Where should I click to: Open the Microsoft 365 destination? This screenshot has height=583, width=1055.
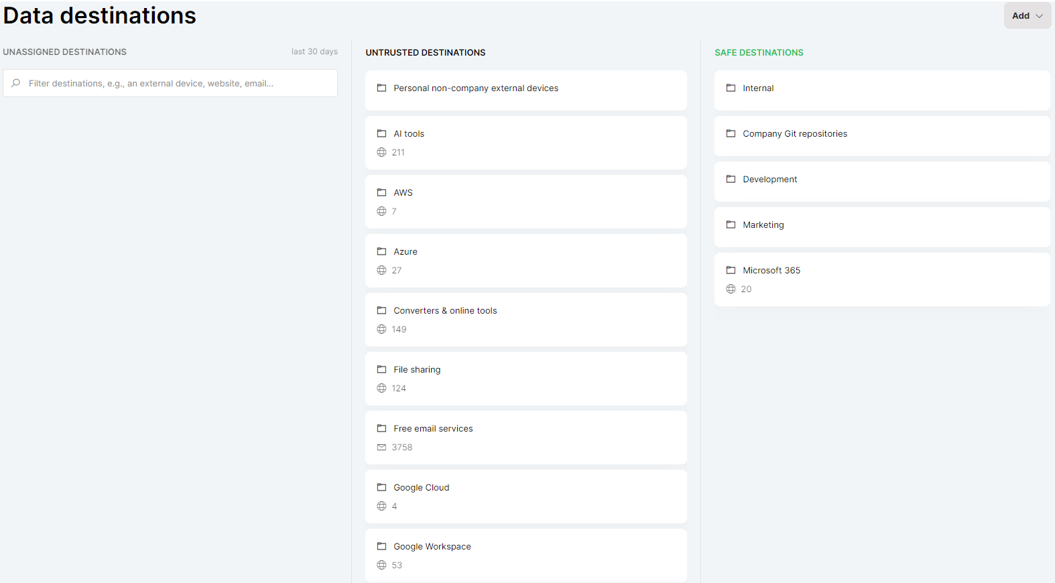pyautogui.click(x=882, y=279)
